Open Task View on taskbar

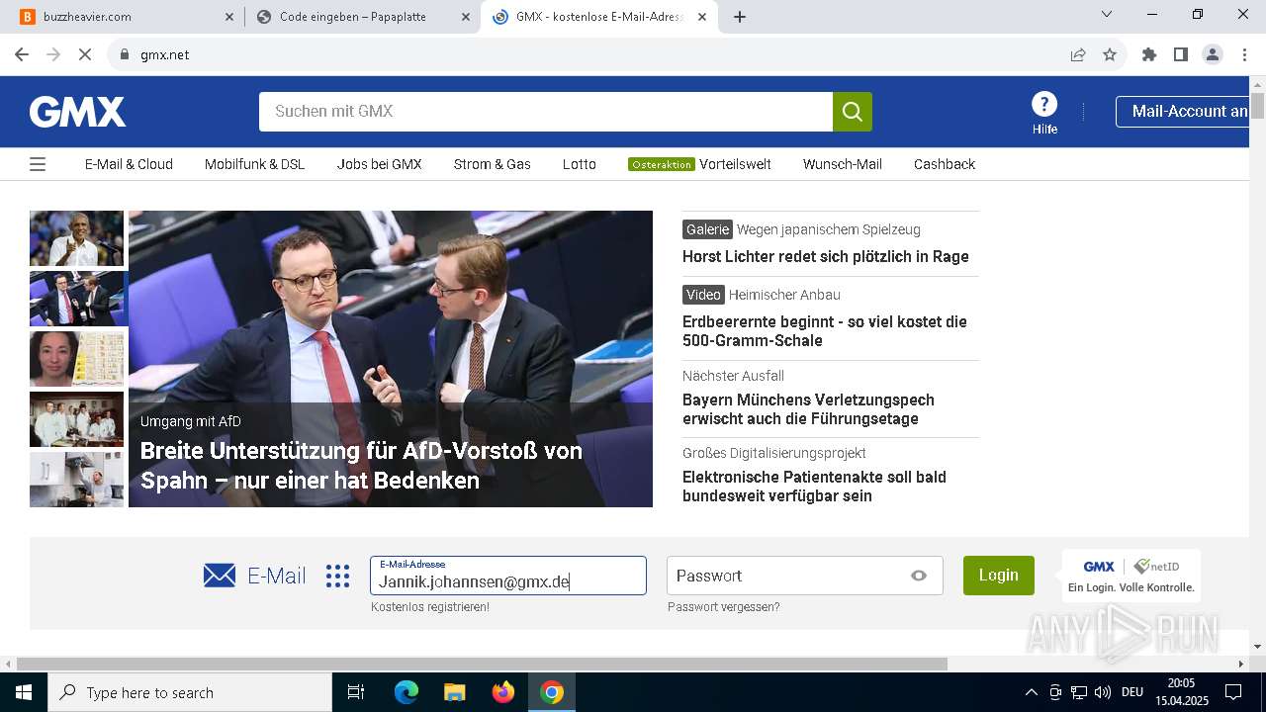[x=356, y=692]
